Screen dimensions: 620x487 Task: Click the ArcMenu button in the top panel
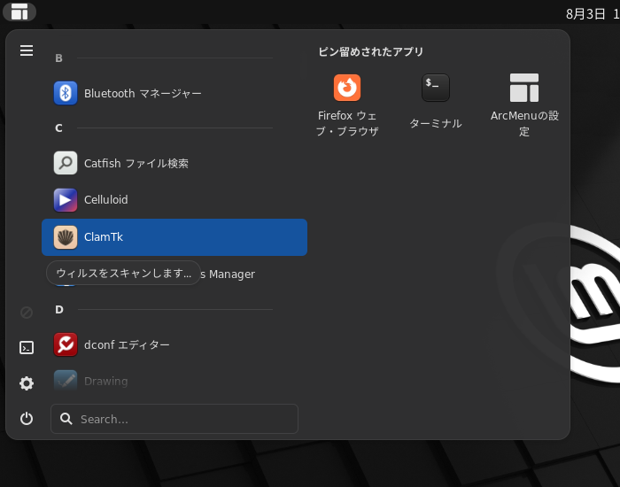coord(19,12)
